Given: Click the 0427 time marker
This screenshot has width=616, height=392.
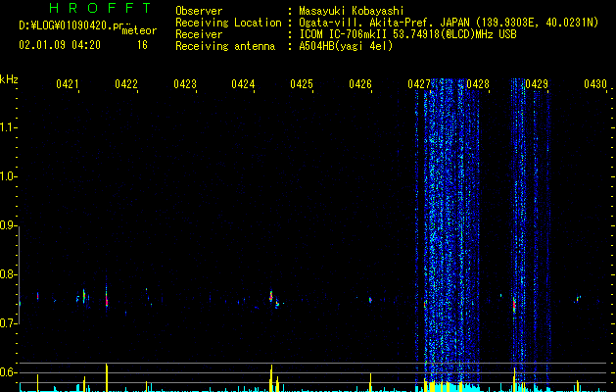Looking at the screenshot, I should [x=419, y=83].
